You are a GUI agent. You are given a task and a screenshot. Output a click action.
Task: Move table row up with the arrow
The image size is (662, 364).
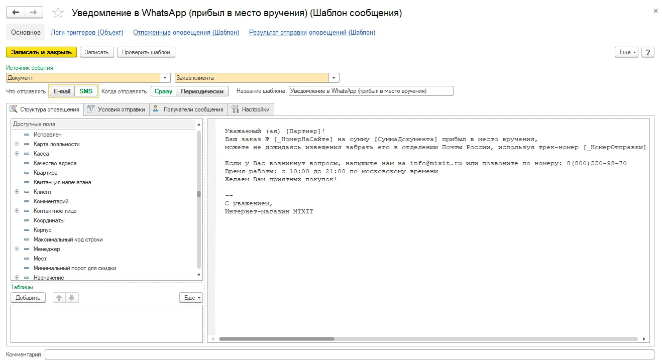(59, 298)
